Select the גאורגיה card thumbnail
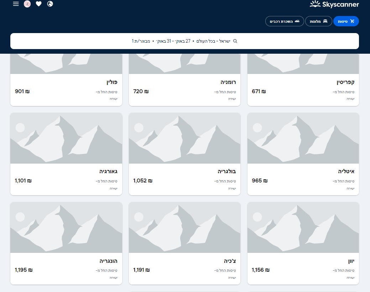This screenshot has width=370, height=292. [66, 138]
